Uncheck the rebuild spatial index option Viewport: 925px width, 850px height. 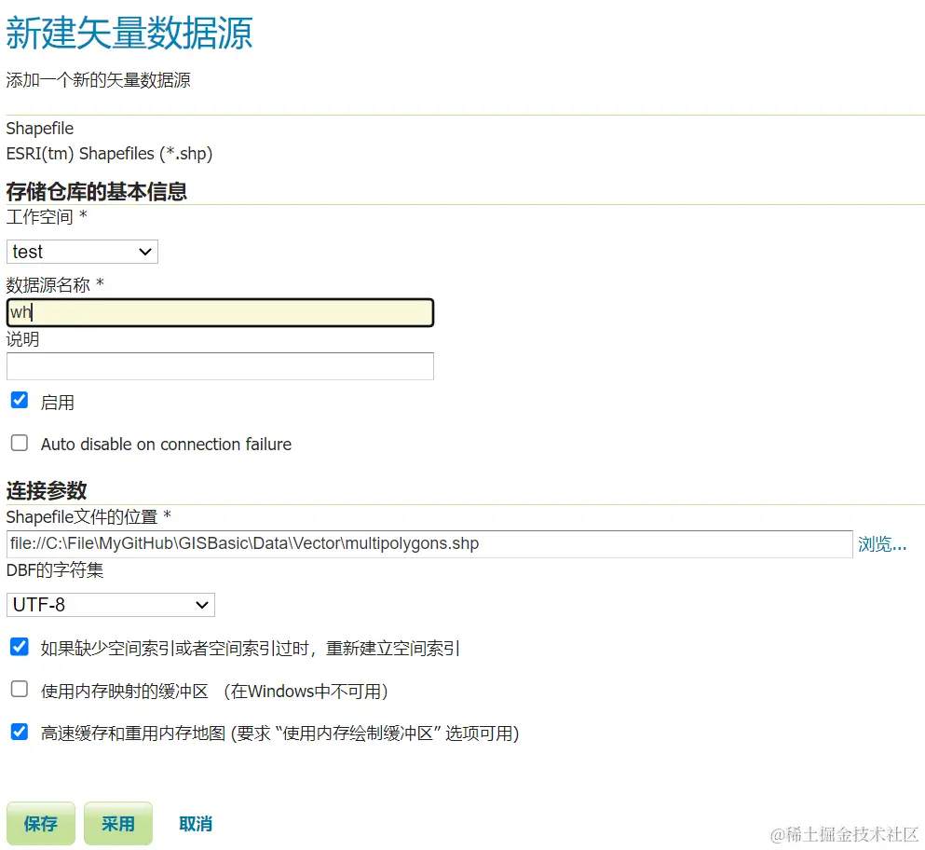click(x=19, y=646)
